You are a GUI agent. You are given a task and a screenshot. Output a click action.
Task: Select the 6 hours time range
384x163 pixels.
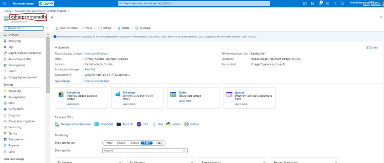[121, 143]
